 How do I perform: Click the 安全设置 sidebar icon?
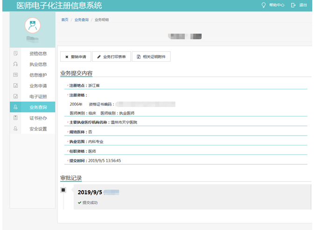pyautogui.click(x=15, y=129)
